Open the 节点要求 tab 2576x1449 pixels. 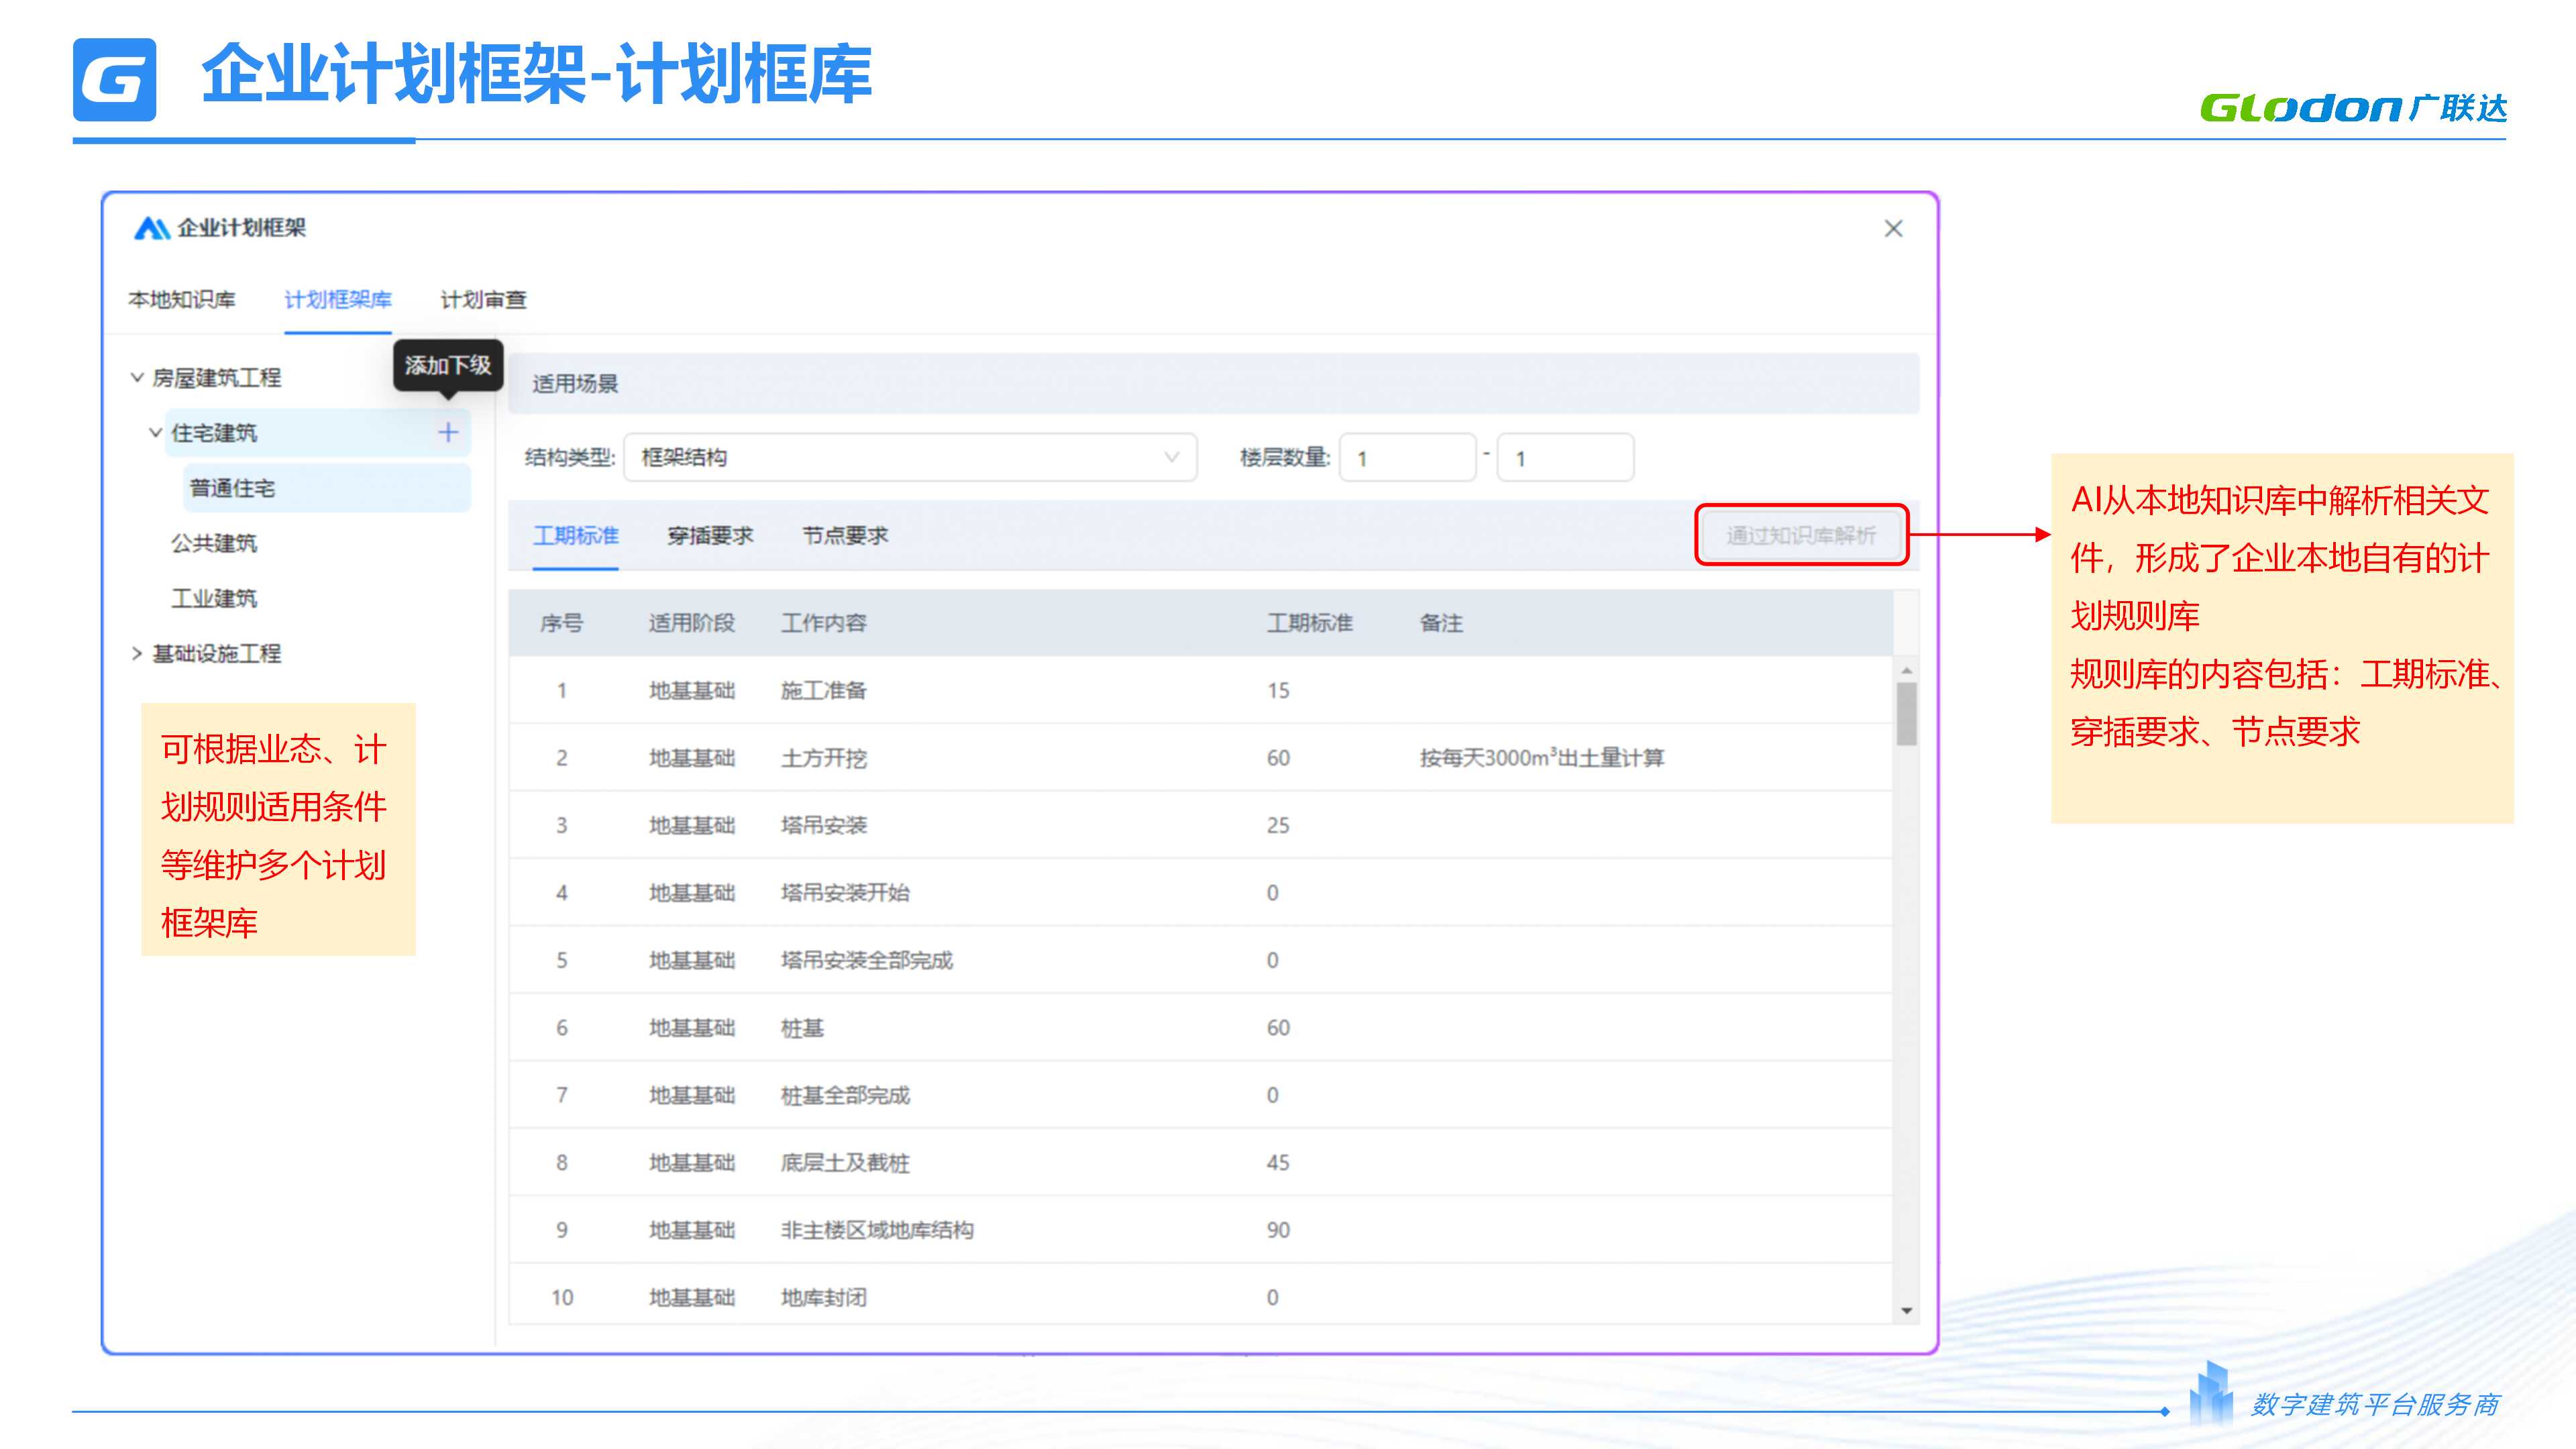point(845,535)
